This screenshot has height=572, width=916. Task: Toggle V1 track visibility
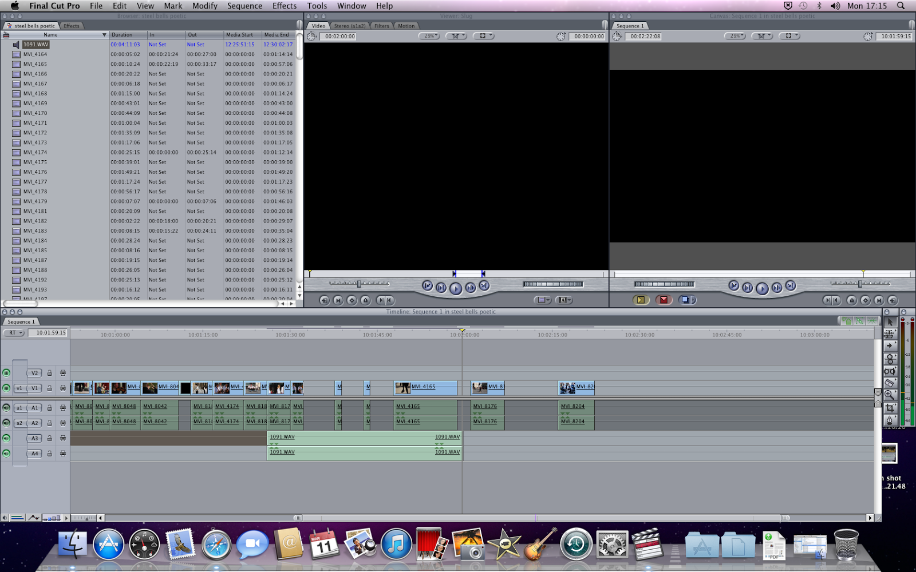pyautogui.click(x=6, y=388)
